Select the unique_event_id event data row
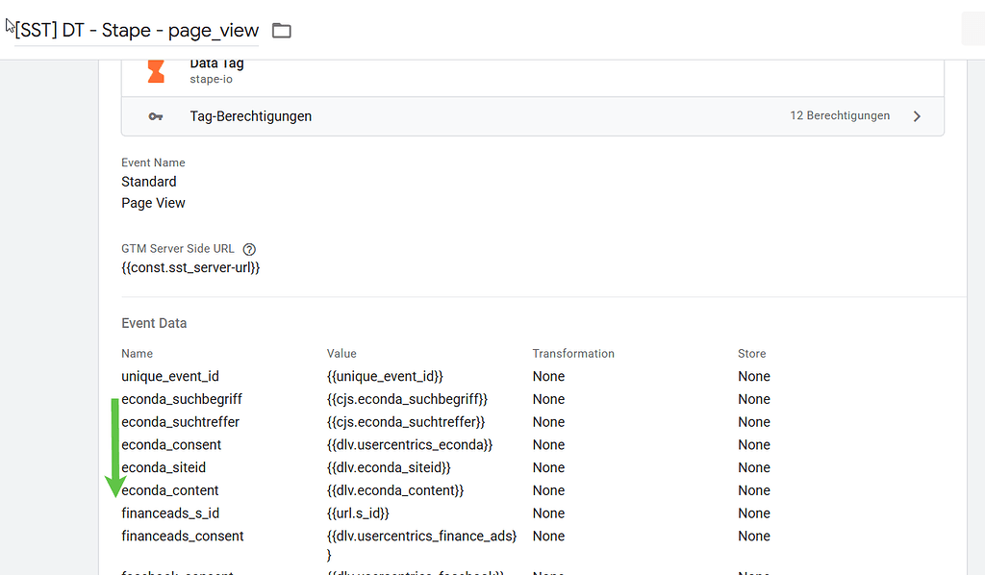Viewport: 985px width, 575px height. click(x=170, y=376)
